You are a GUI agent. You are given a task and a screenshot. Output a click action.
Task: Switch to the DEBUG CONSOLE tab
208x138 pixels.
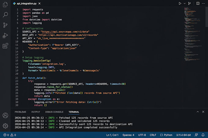coord(54,112)
